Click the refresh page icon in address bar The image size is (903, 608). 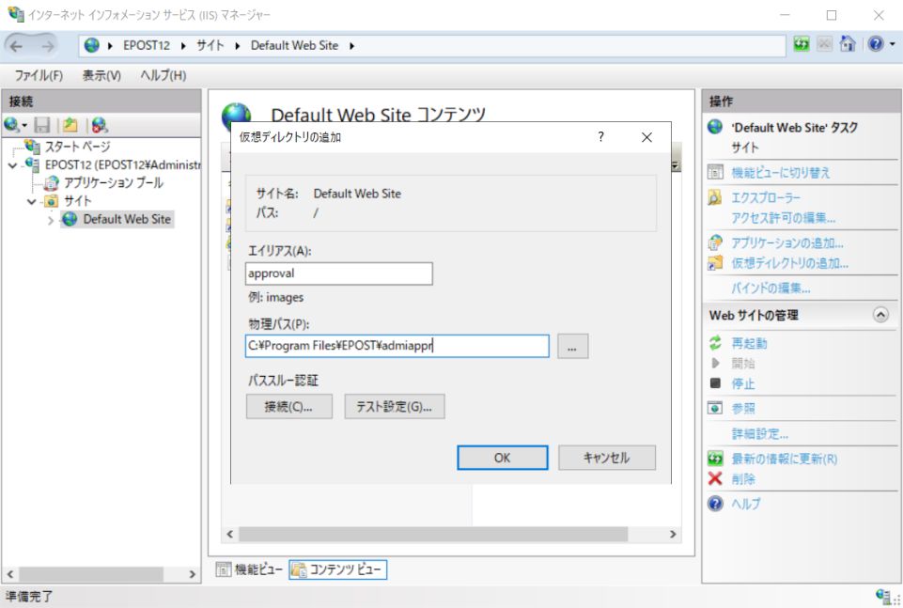click(x=802, y=44)
